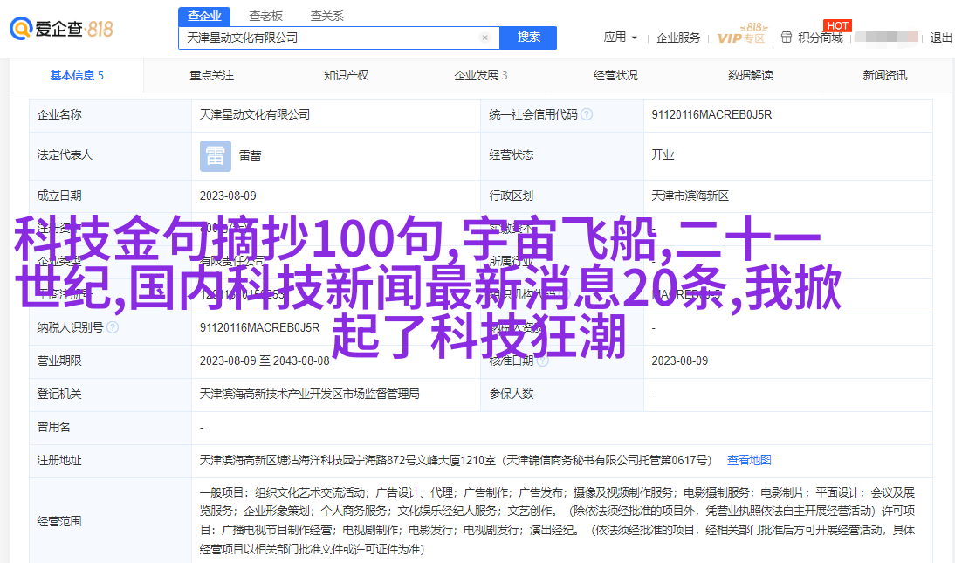955x563 pixels.
Task: Open the 积分商城 gift icon
Action: tap(787, 38)
